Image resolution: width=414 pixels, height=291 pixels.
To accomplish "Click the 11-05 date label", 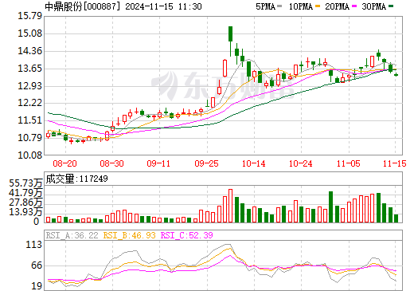I will pyautogui.click(x=349, y=163).
